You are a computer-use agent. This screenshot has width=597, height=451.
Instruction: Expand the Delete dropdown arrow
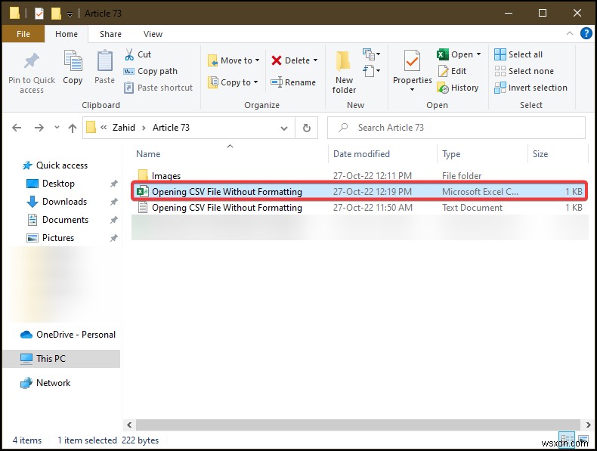point(315,60)
